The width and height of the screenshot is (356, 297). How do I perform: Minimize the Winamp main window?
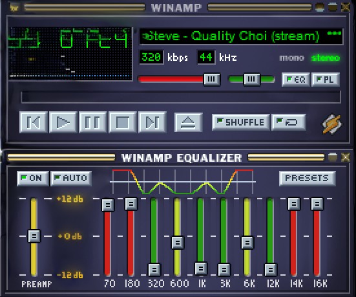[320, 7]
